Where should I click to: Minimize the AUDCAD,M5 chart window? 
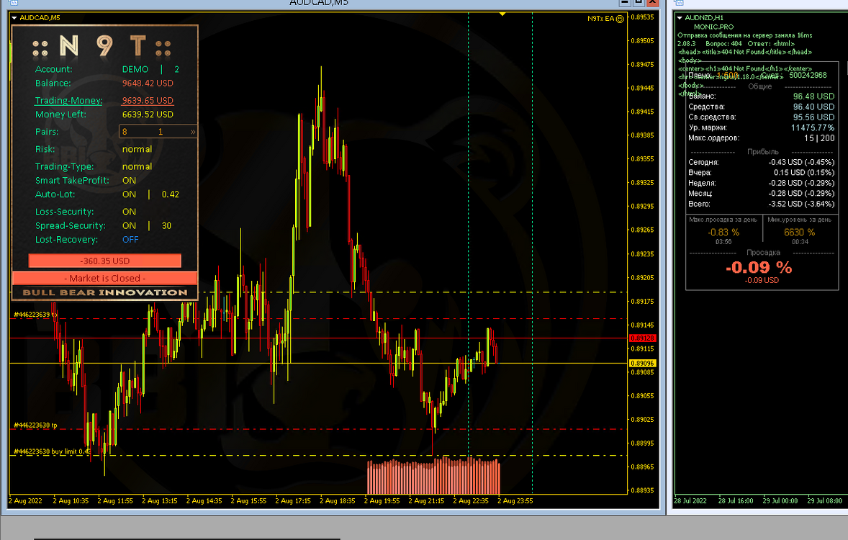click(625, 2)
